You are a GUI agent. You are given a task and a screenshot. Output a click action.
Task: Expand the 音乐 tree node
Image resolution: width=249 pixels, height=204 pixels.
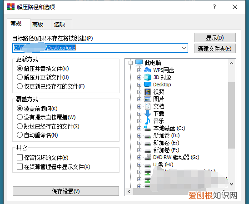[x=139, y=121]
